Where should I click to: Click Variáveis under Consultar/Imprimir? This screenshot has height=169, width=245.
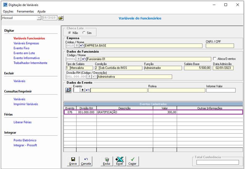(19, 99)
